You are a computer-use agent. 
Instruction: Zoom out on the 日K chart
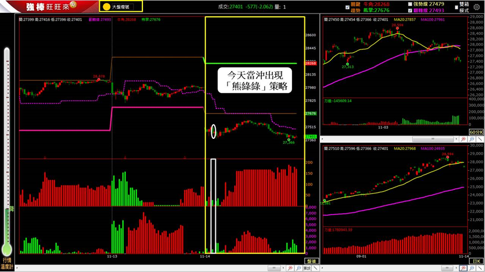pos(472,268)
